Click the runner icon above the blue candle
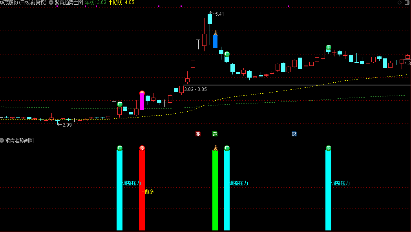The image size is (411, 232). click(216, 33)
